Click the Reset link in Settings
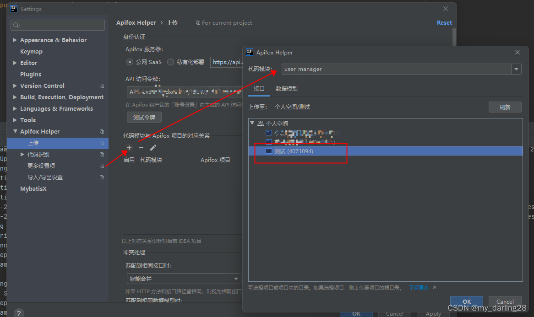The width and height of the screenshot is (534, 317). (x=444, y=22)
